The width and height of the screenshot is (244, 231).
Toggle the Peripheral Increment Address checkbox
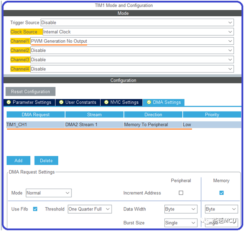[x=181, y=193]
